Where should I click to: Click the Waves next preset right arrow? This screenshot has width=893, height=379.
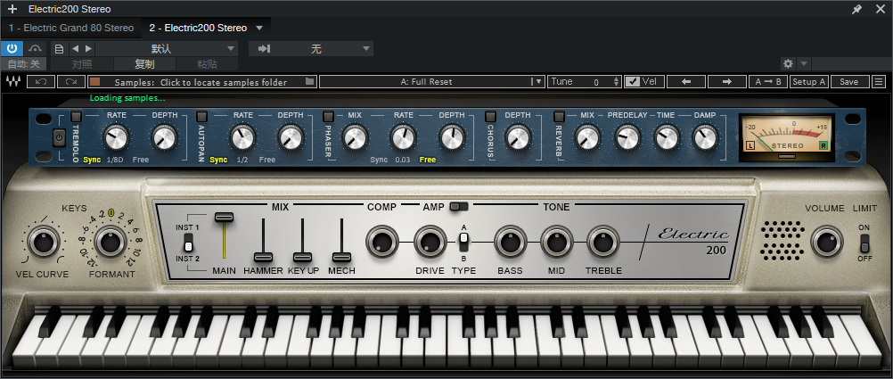[x=726, y=81]
